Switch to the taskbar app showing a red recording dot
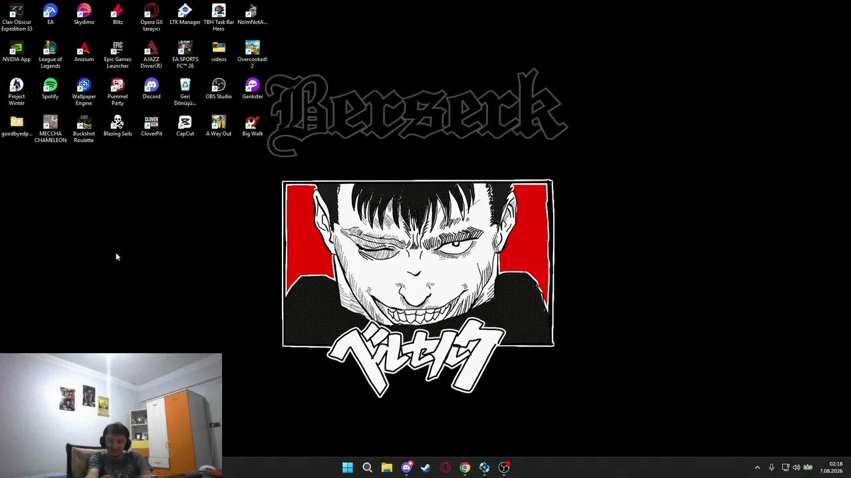This screenshot has height=478, width=851. 504,467
